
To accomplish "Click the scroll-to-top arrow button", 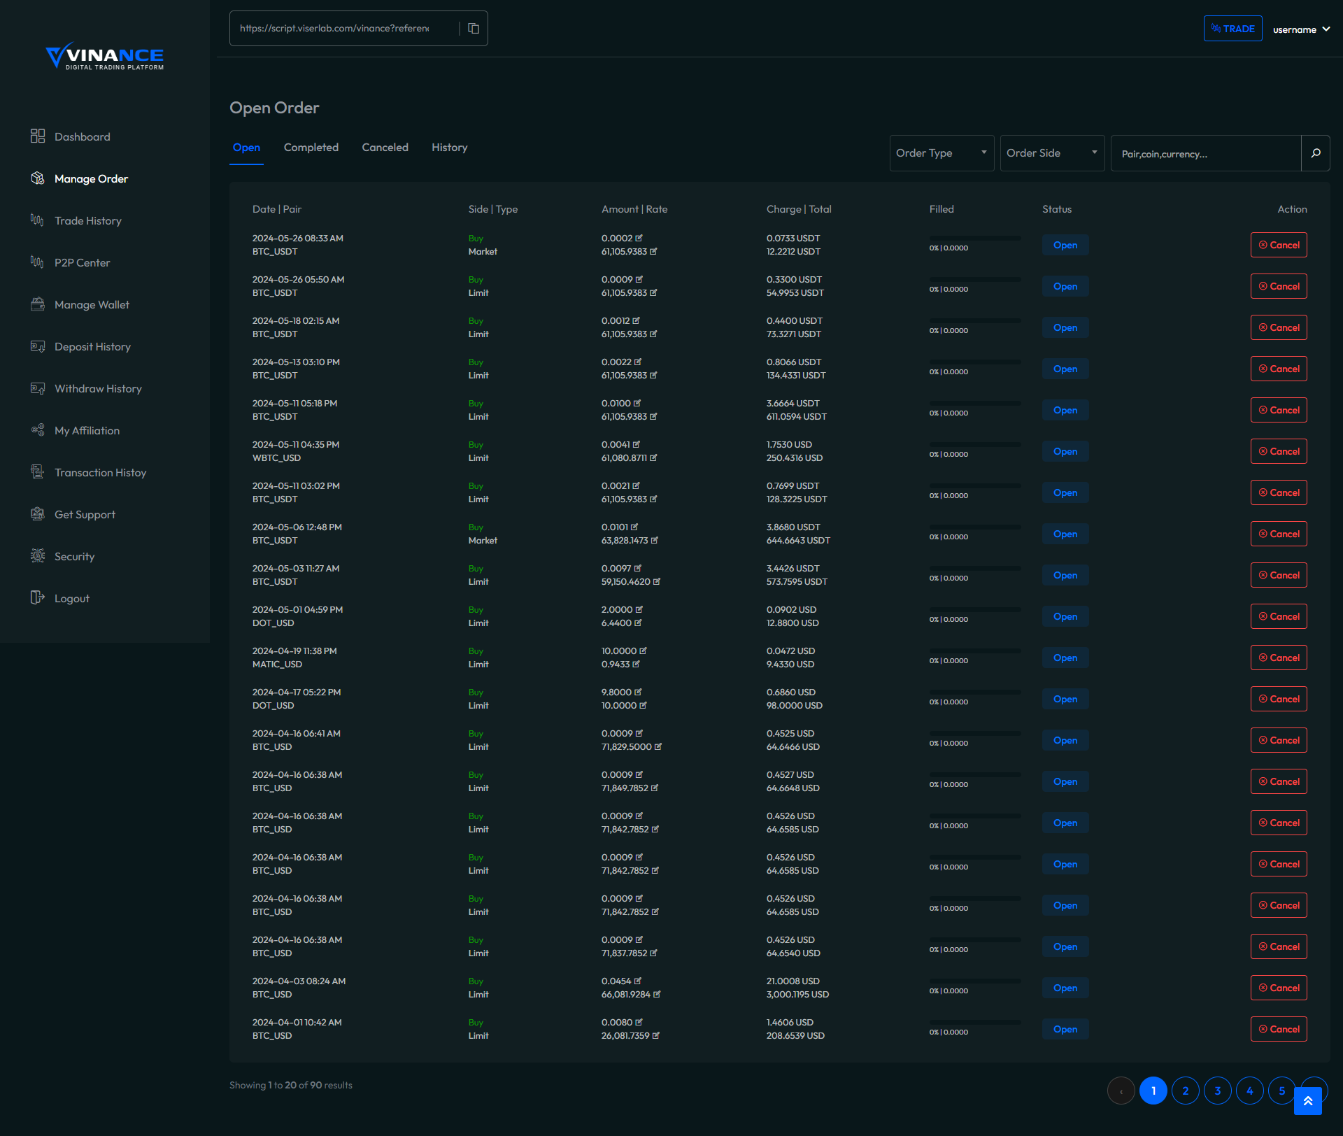I will [x=1307, y=1100].
